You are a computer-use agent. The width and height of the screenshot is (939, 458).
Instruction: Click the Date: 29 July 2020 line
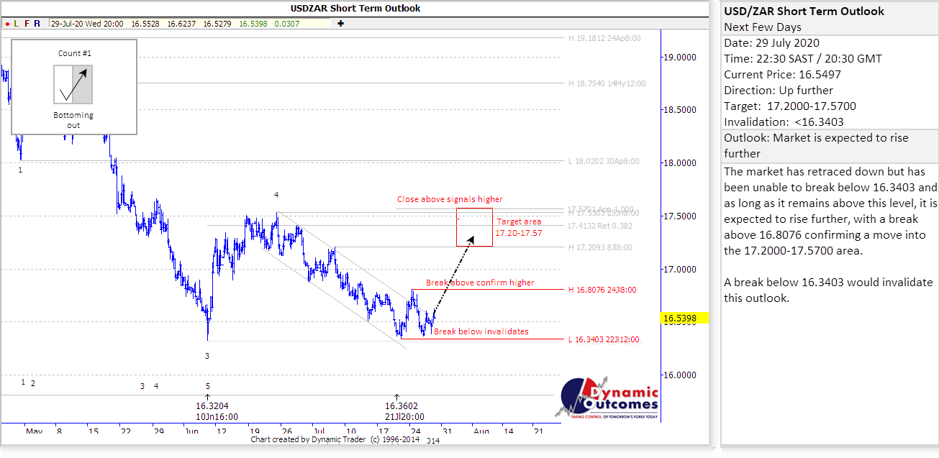[x=774, y=43]
